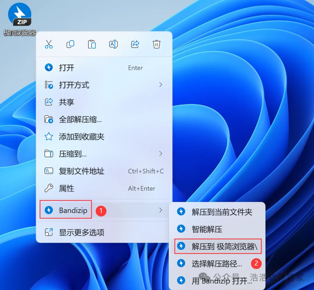Click the share icon beside 共享
The height and width of the screenshot is (290, 314).
point(49,102)
